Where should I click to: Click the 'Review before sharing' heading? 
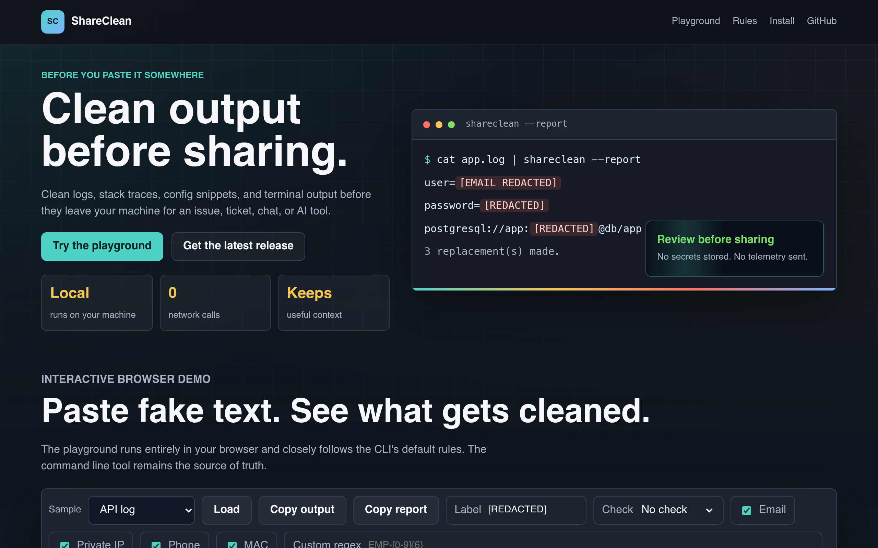(715, 239)
